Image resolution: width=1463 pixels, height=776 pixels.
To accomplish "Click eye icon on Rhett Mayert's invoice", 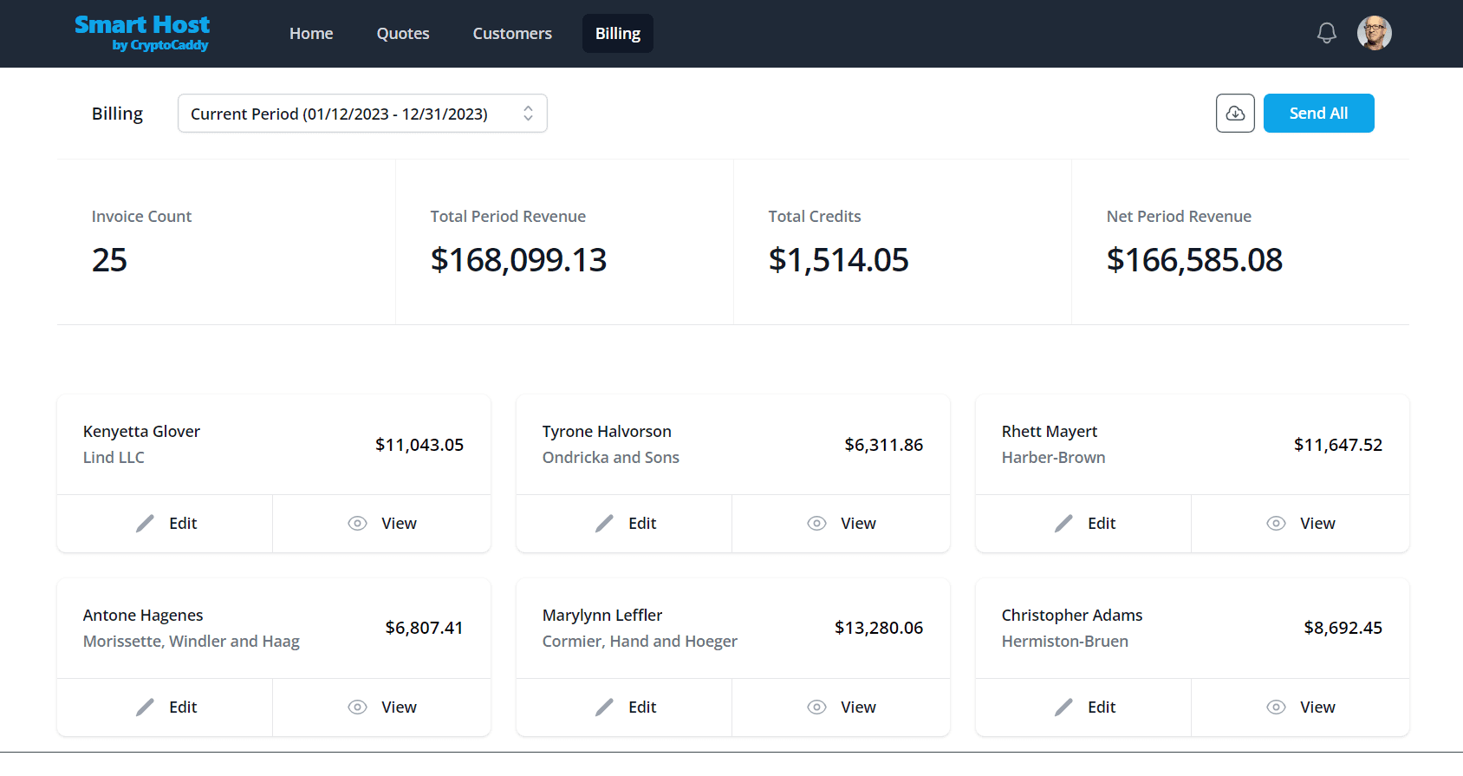I will click(x=1276, y=524).
